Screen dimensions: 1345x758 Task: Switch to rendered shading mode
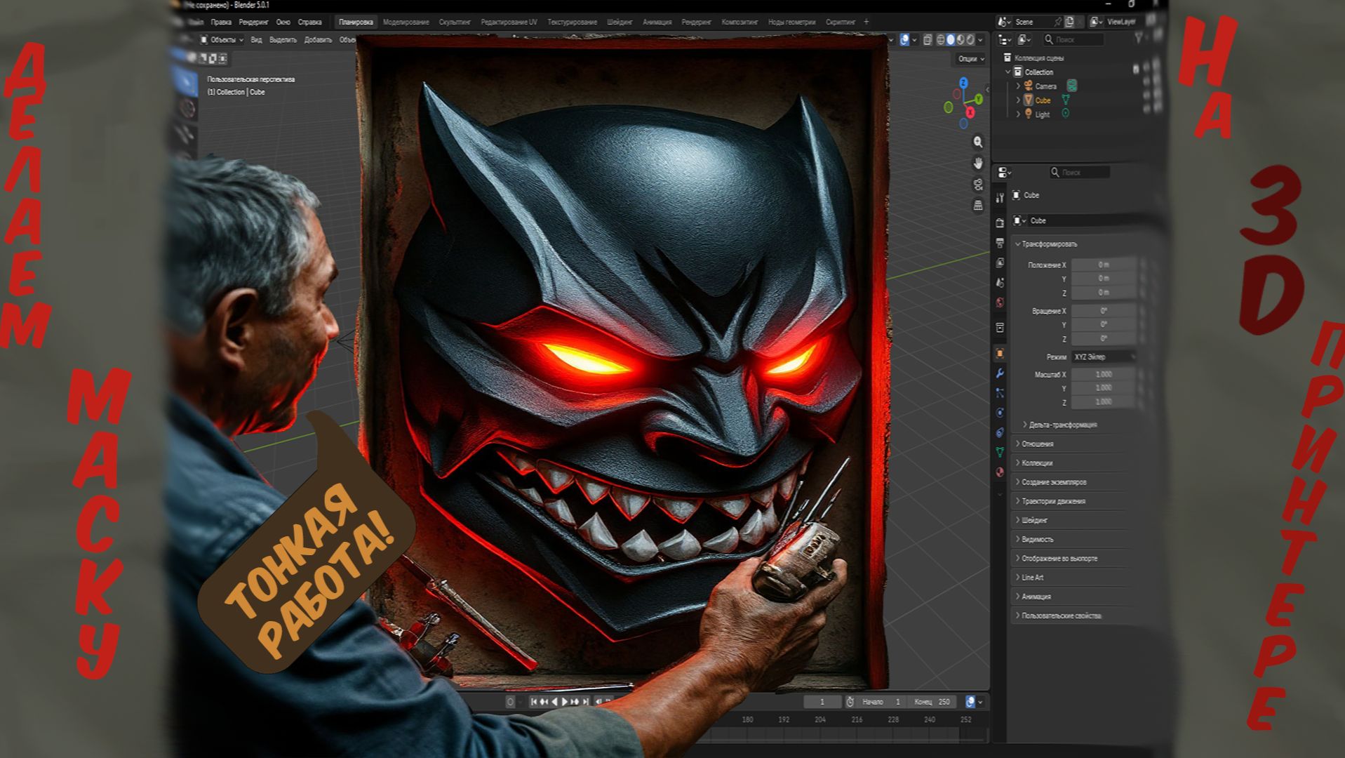(x=970, y=40)
